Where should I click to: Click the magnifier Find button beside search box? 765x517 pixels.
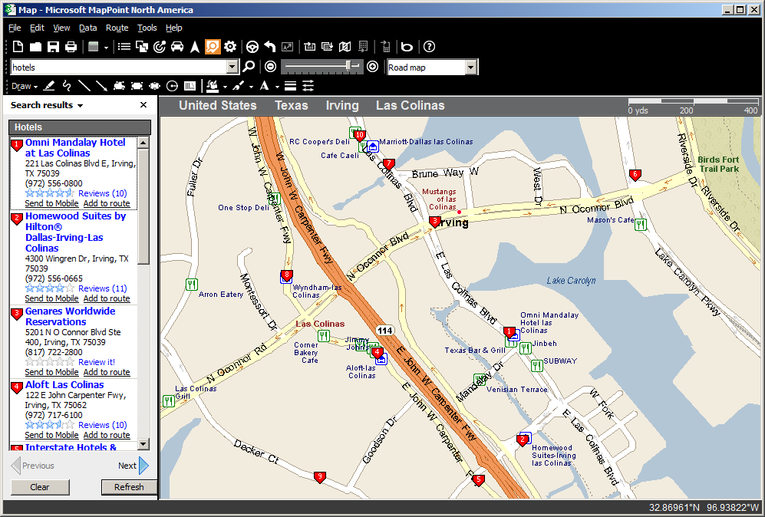[x=249, y=67]
